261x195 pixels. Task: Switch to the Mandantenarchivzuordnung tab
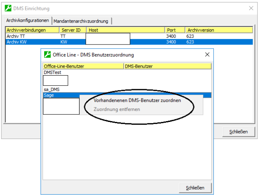pos(81,21)
